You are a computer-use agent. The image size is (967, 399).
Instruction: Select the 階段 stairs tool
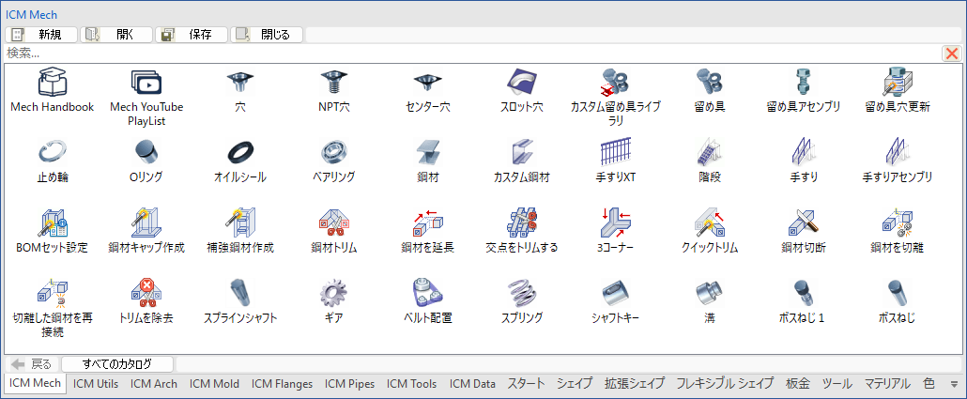click(x=709, y=152)
